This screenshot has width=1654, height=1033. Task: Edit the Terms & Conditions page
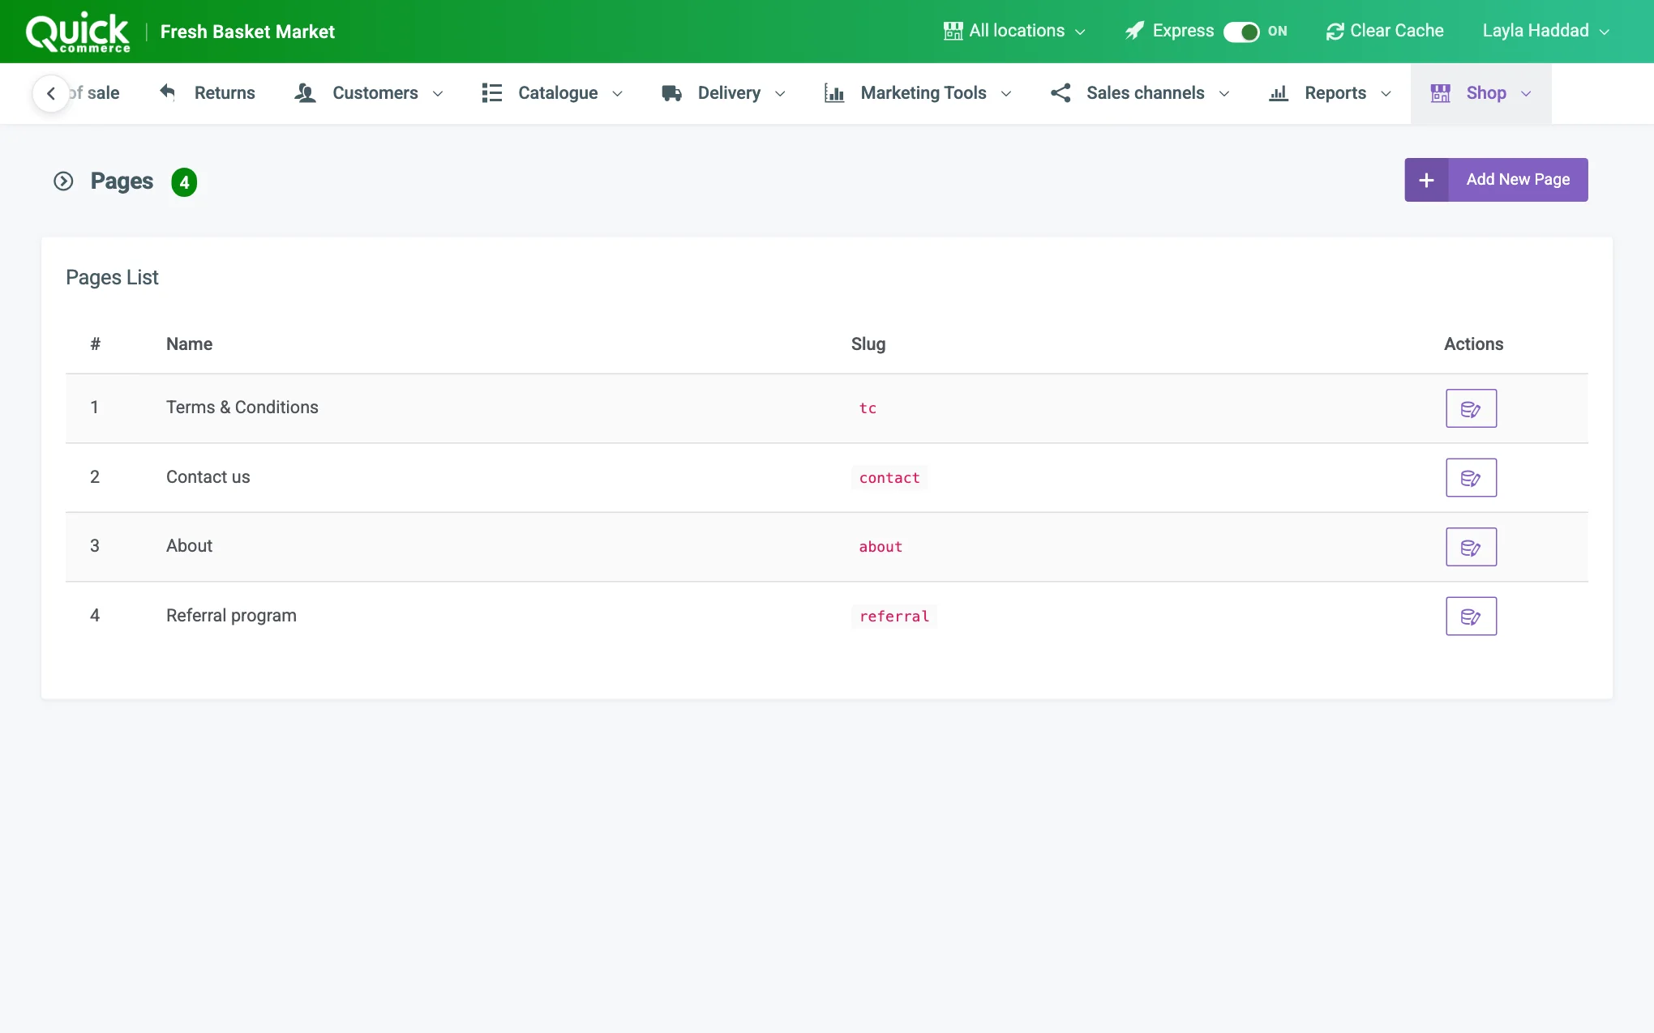pos(1471,408)
